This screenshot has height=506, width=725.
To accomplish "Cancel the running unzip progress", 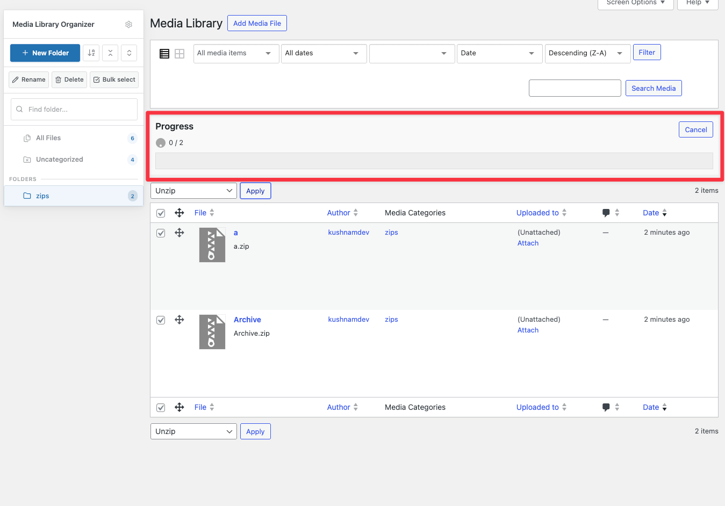I will [x=695, y=129].
